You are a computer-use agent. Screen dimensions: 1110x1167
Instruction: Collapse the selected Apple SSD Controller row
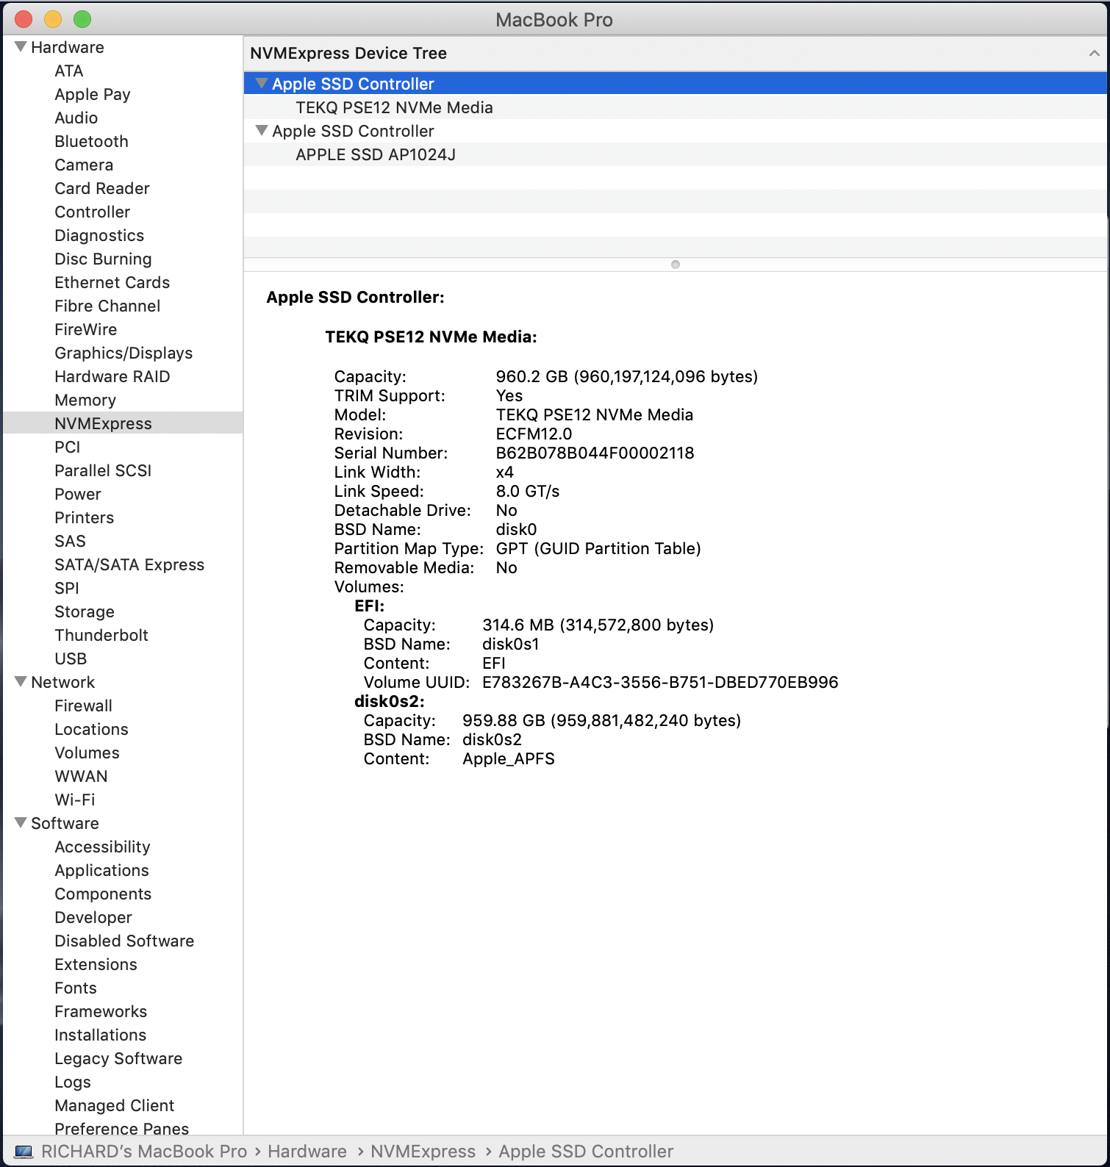coord(261,84)
